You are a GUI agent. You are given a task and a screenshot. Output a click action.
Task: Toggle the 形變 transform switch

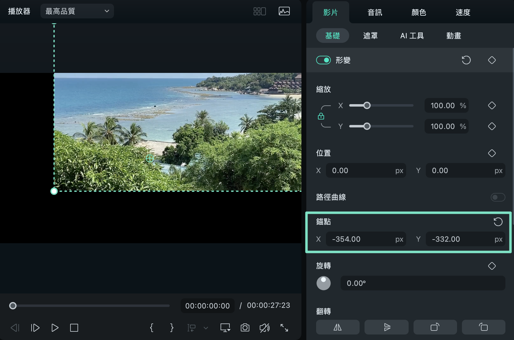click(x=323, y=60)
